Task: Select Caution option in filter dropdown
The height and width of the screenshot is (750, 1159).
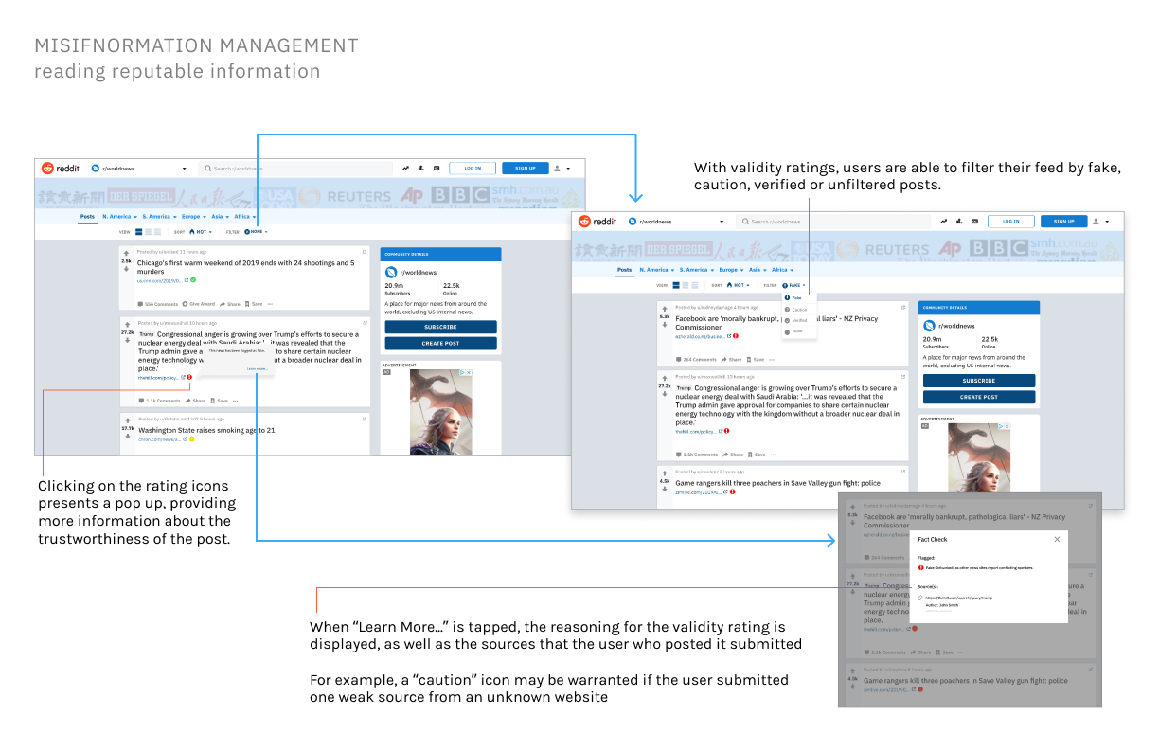Action: 798,310
